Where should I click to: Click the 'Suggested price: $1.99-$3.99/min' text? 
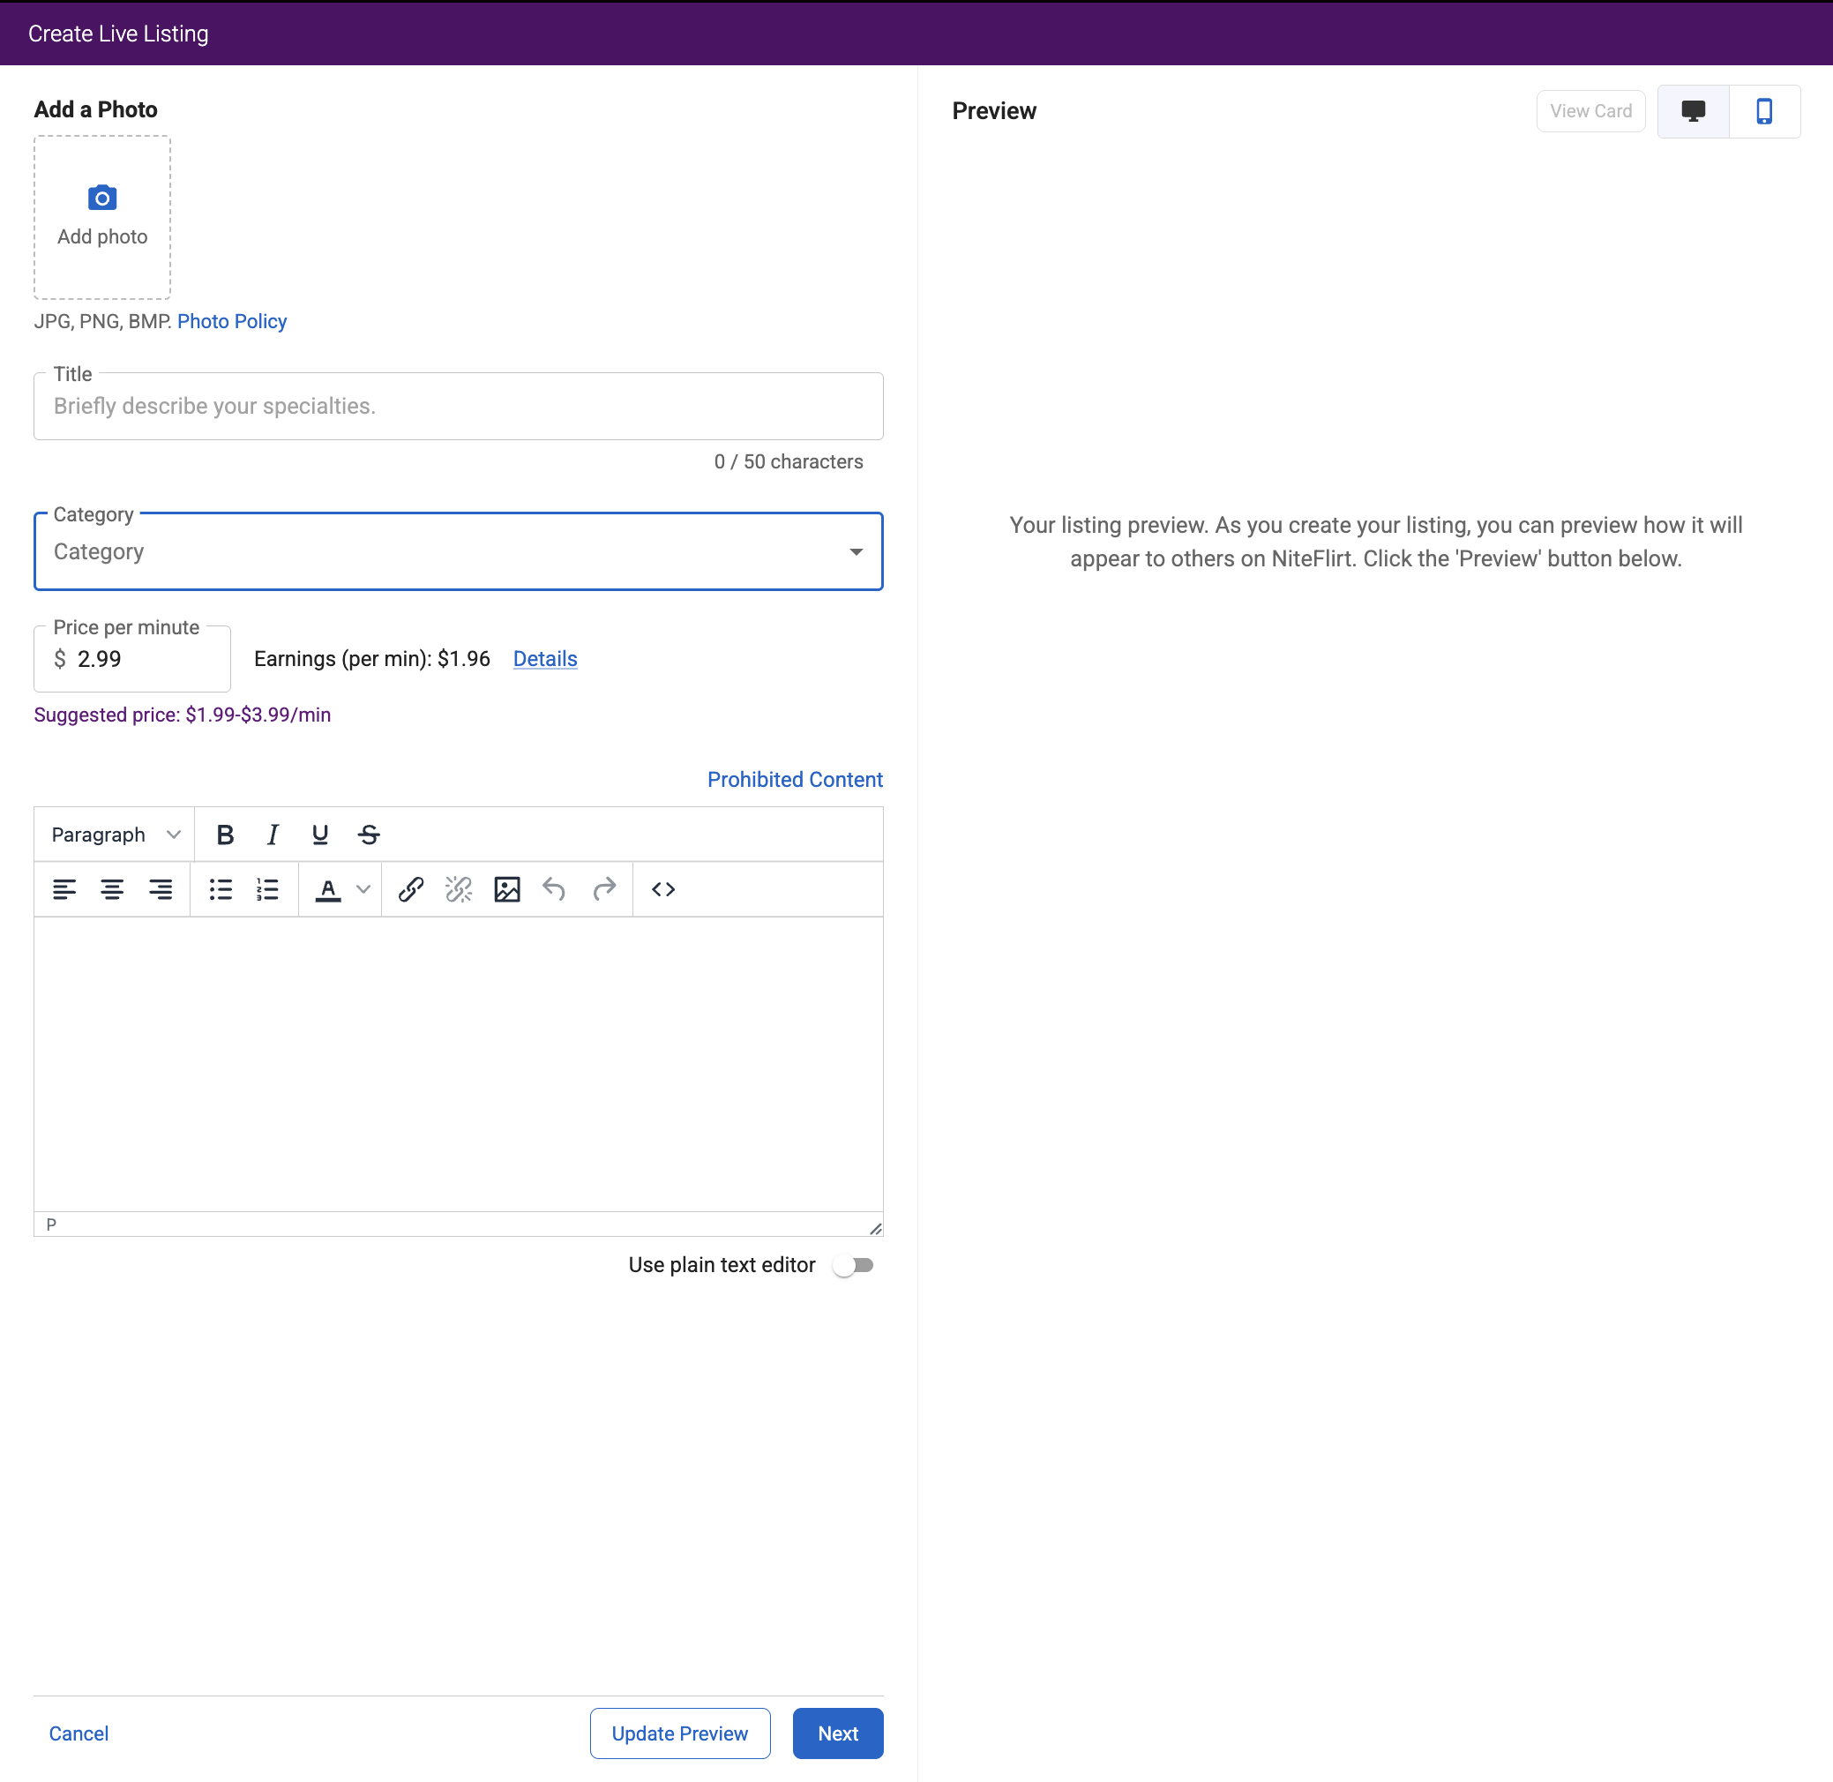tap(183, 715)
